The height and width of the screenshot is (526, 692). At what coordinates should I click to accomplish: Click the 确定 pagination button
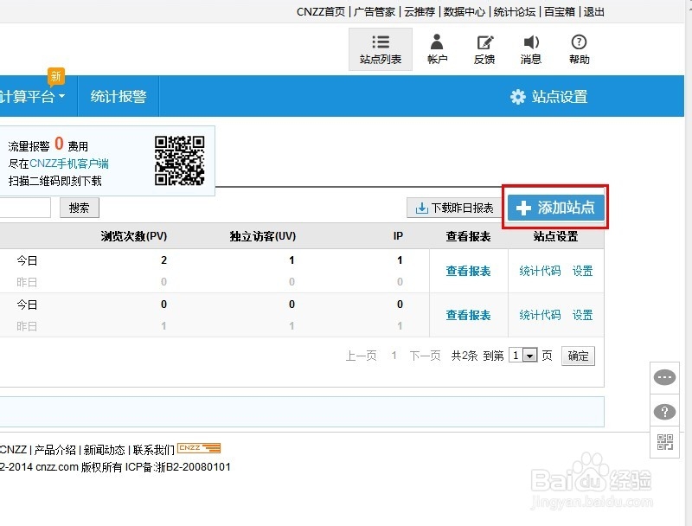click(578, 356)
